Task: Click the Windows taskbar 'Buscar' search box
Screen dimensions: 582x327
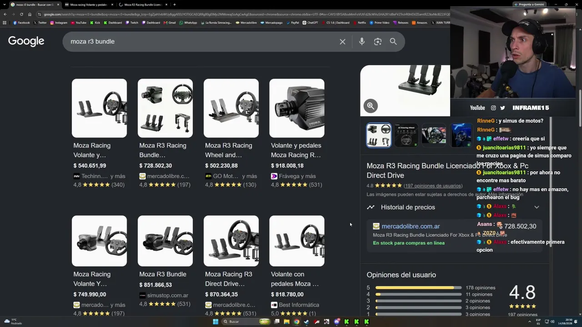Action: click(x=246, y=322)
